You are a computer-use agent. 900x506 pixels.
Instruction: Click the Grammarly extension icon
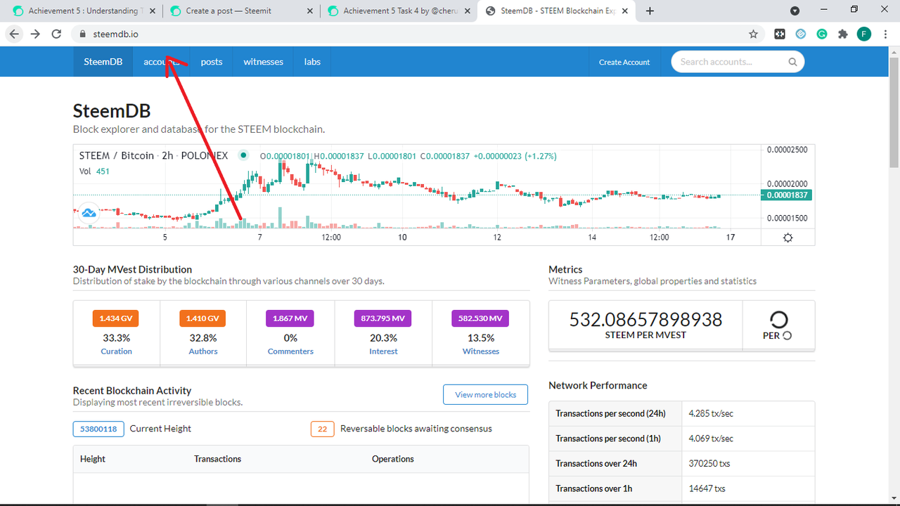coord(821,34)
